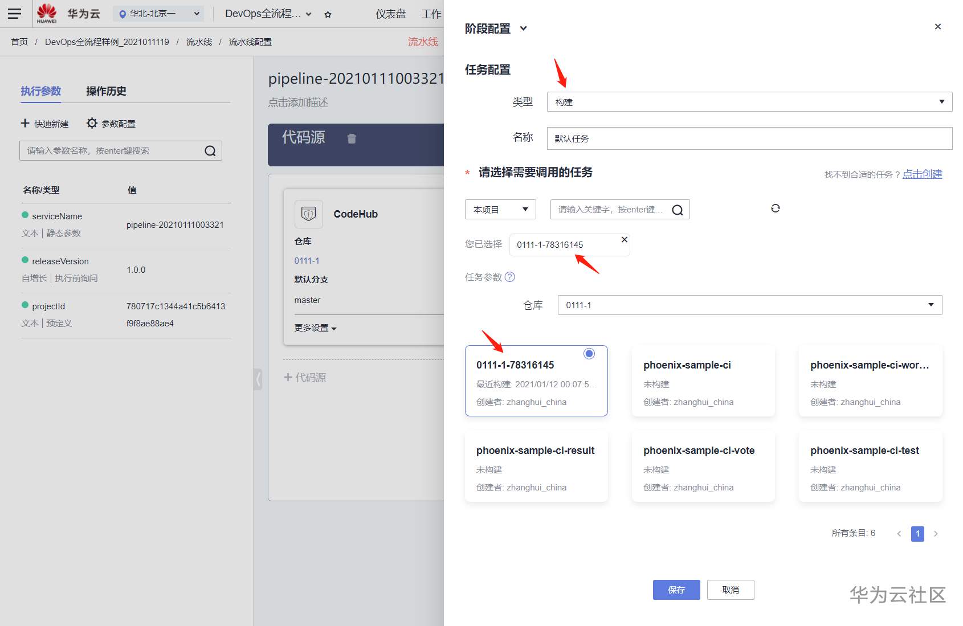This screenshot has height=626, width=963.
Task: Click the 1.0.0 version value
Action: pyautogui.click(x=136, y=270)
